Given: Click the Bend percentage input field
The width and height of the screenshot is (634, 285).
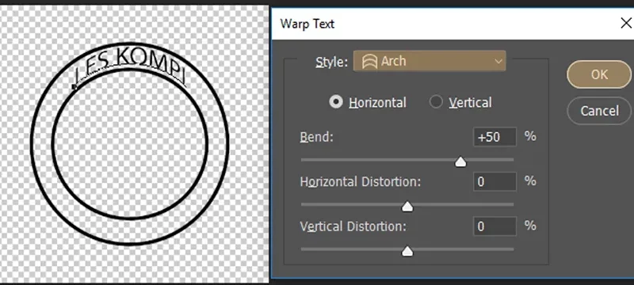Looking at the screenshot, I should pos(495,137).
